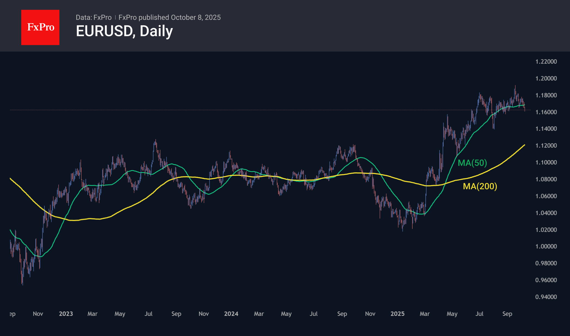Click the red FxPro logo
570x336 pixels.
[x=40, y=27]
